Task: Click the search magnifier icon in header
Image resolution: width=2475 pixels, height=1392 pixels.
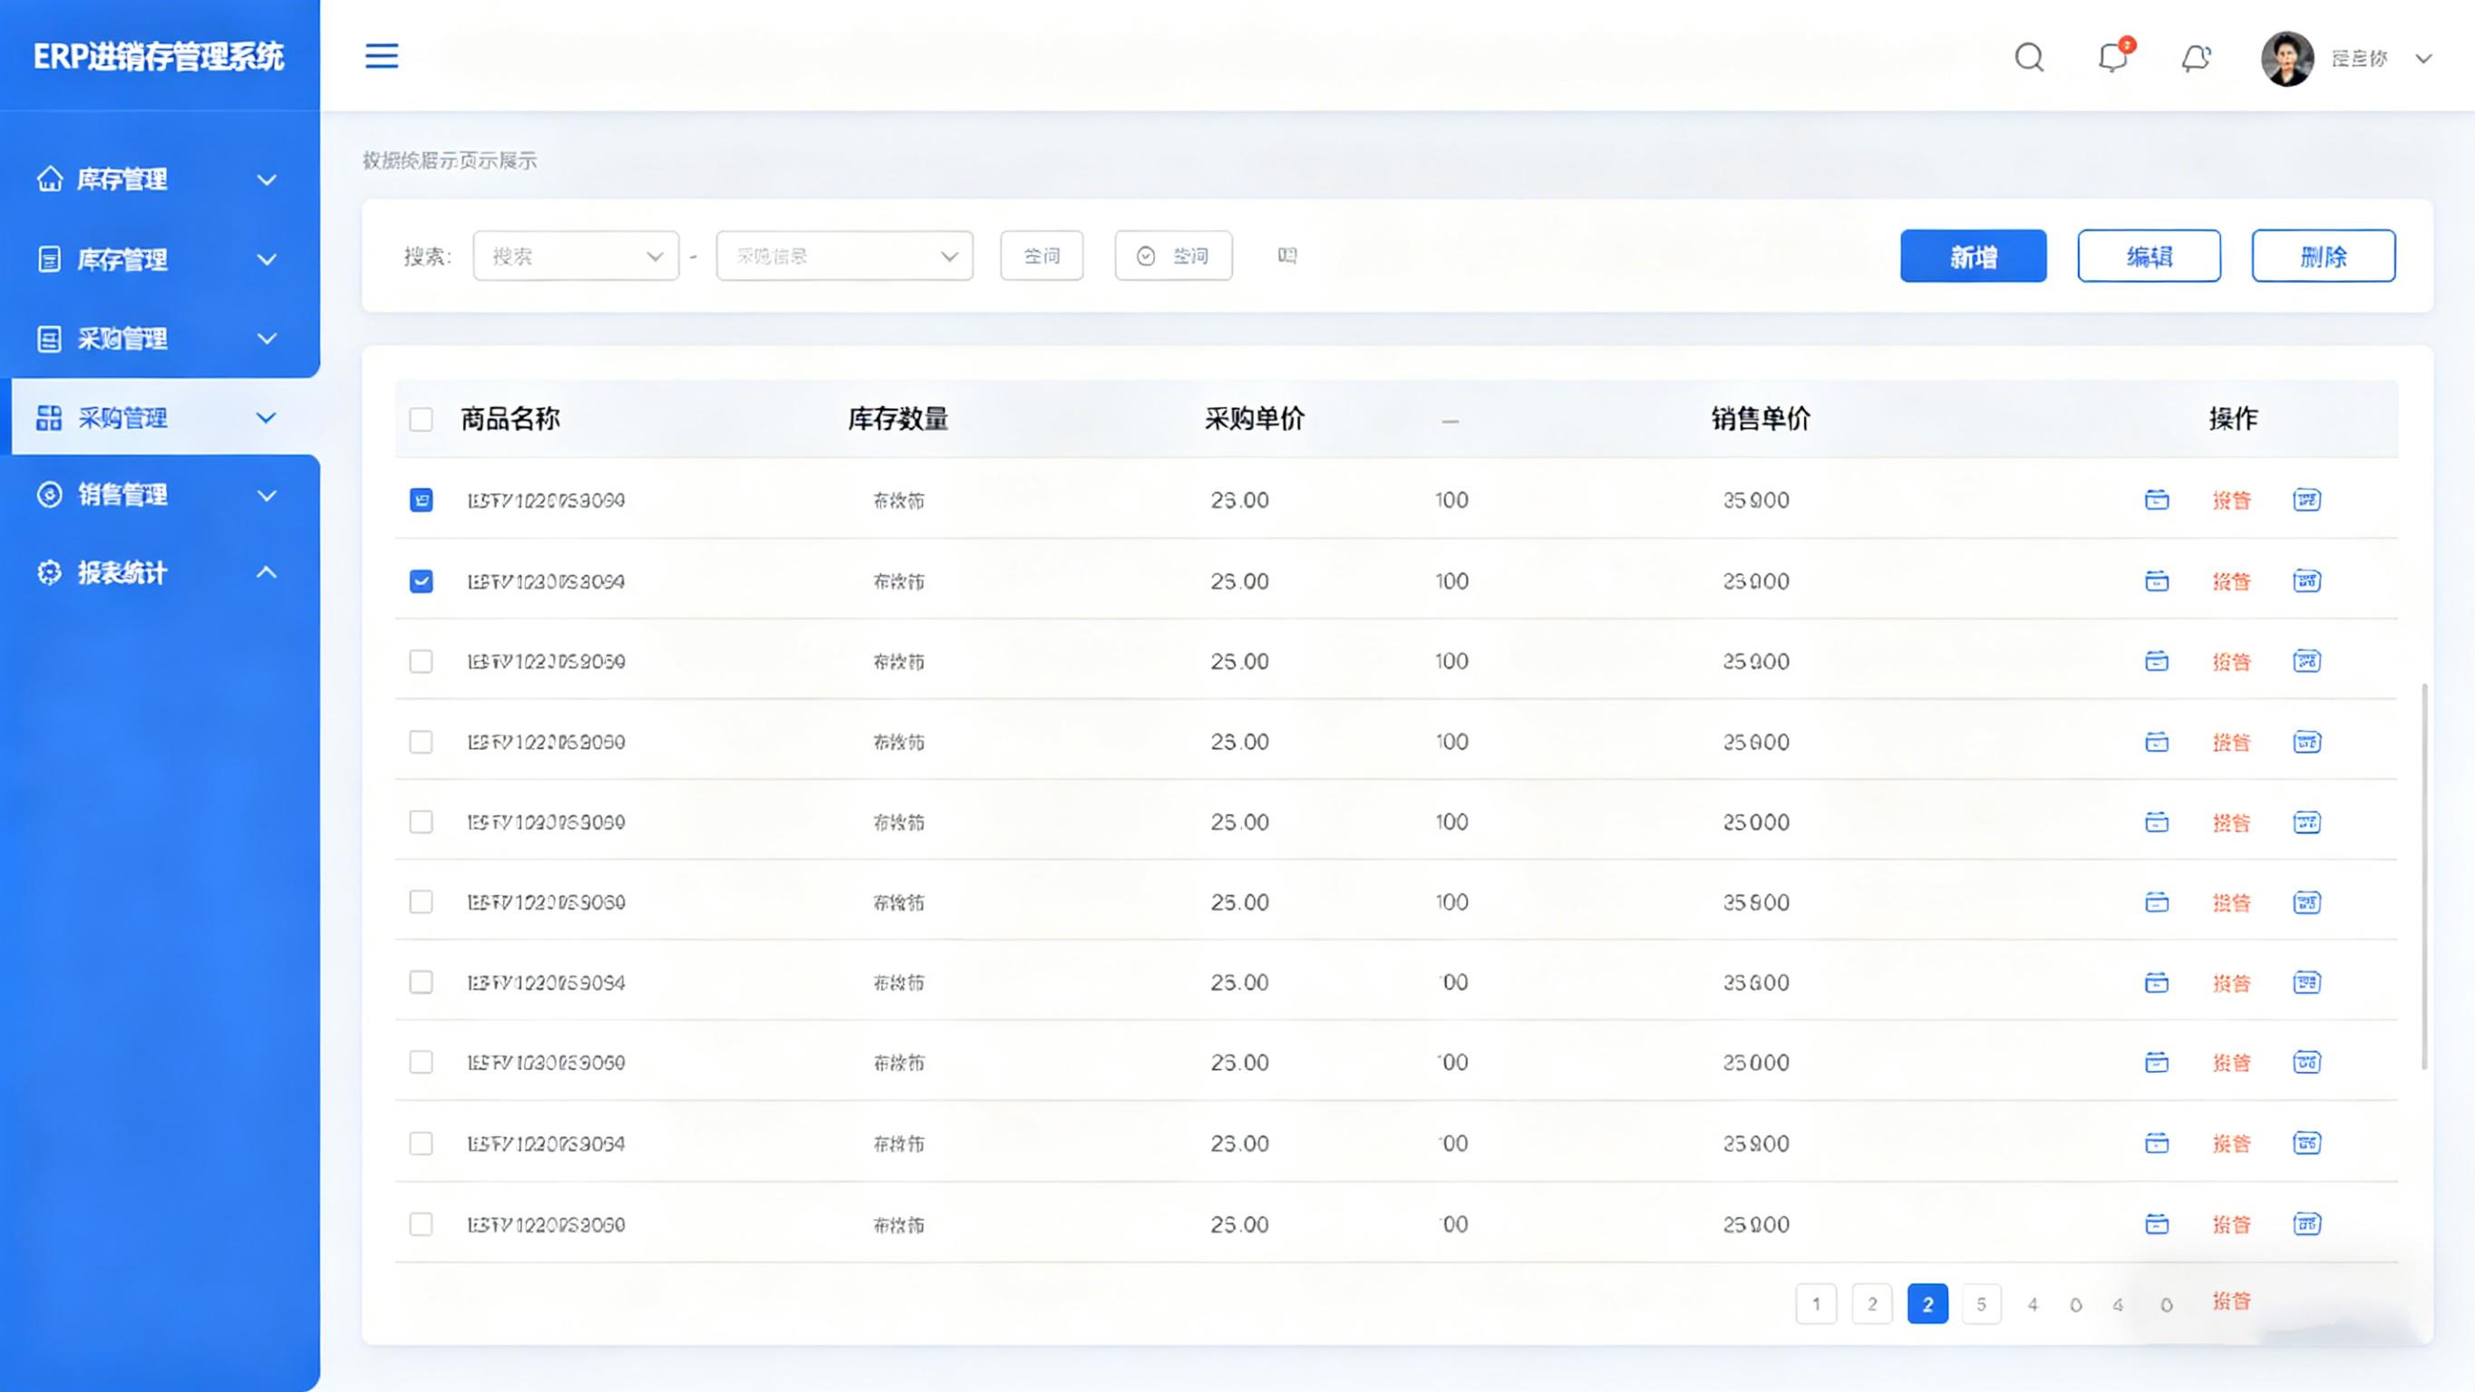Action: coord(2029,58)
